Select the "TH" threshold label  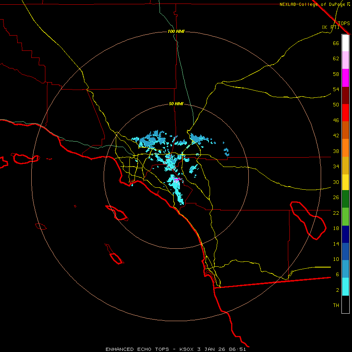(x=336, y=305)
